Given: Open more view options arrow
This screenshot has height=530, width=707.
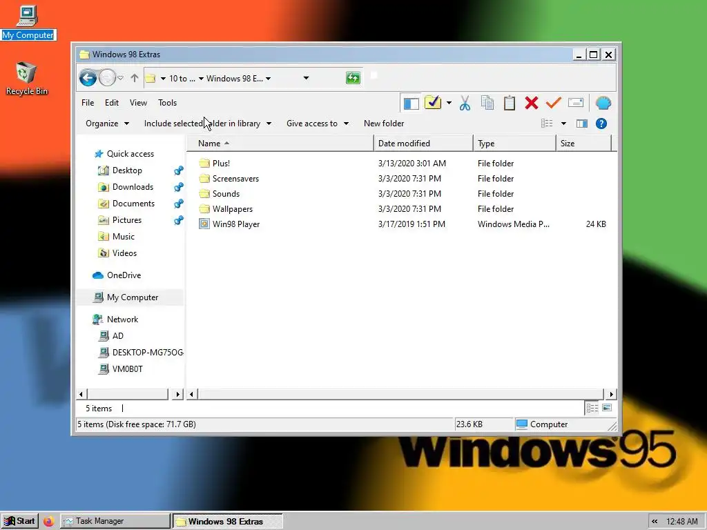Looking at the screenshot, I should tap(563, 124).
